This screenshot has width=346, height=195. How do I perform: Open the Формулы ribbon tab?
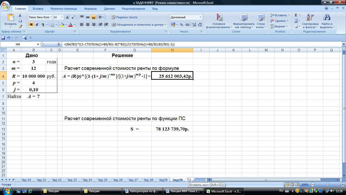90,9
